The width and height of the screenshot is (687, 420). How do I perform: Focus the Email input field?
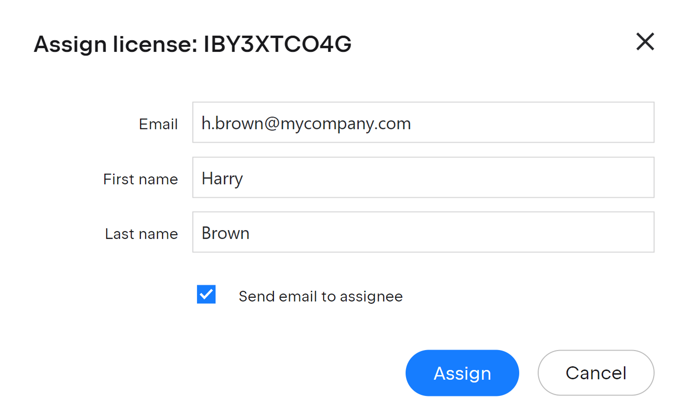pos(423,123)
